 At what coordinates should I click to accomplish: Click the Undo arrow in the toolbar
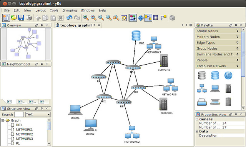pyautogui.click(x=69, y=18)
